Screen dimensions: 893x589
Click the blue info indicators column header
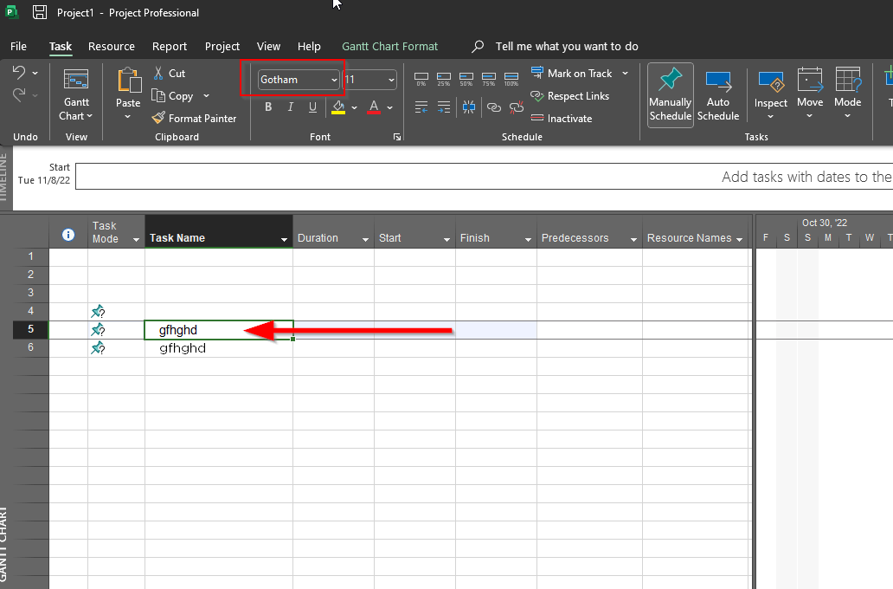68,235
